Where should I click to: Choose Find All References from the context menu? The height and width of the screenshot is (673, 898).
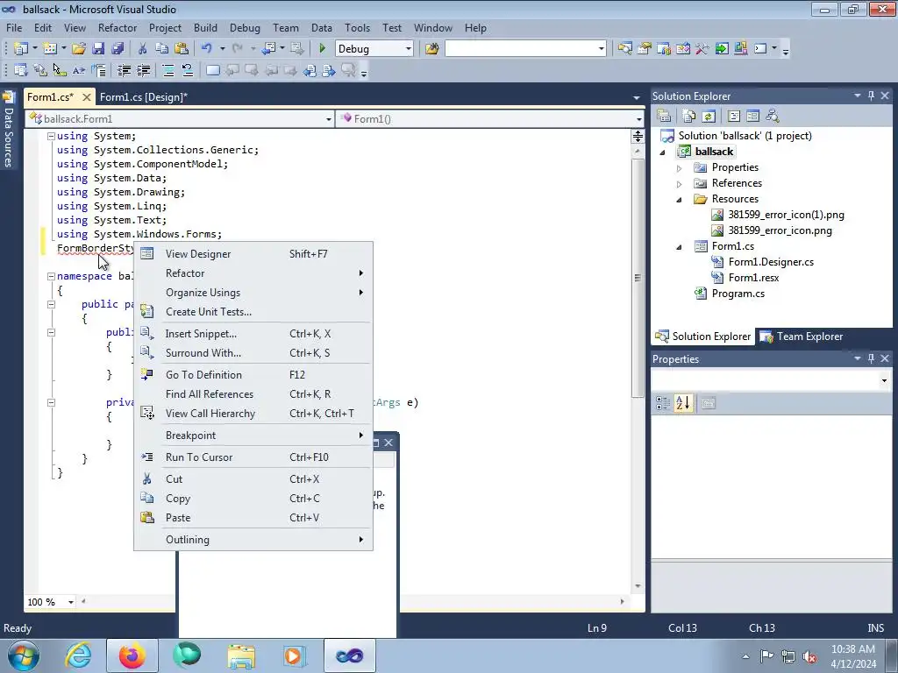click(x=253, y=394)
